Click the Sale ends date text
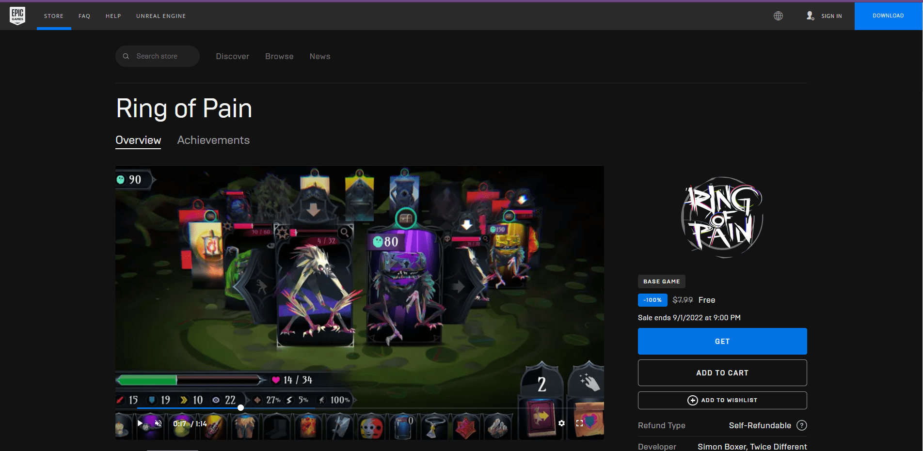This screenshot has height=451, width=923. click(x=689, y=318)
